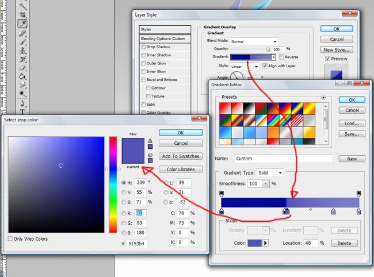This screenshot has width=374, height=277.
Task: Open the gradient presets flyout menu arrow
Action: click(323, 98)
